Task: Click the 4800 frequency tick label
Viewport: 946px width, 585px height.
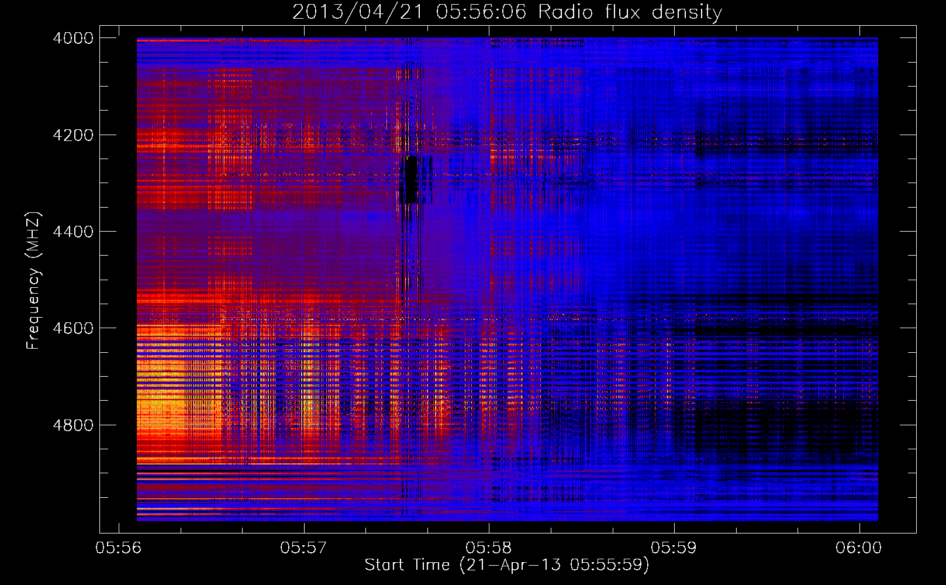Action: [73, 425]
